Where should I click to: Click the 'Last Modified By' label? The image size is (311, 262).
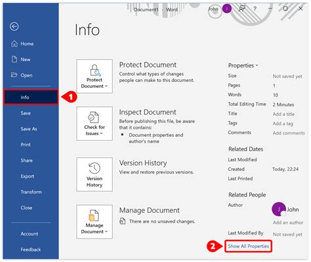[x=245, y=233]
